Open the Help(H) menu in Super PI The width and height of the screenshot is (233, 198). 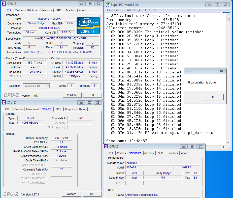[x=150, y=10]
